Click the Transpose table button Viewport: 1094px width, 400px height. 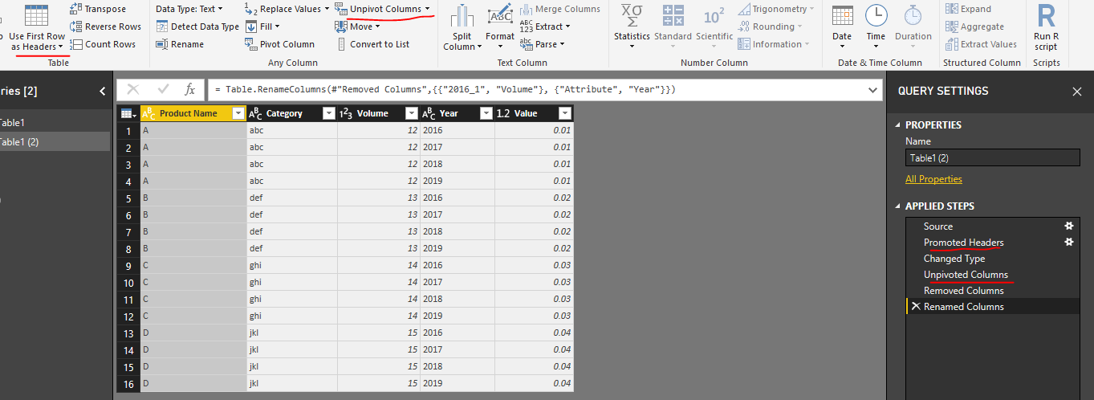click(97, 9)
